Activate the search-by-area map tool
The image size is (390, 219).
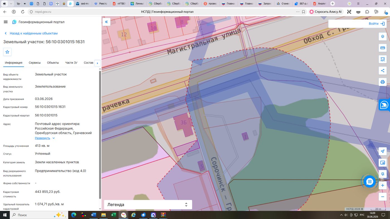pyautogui.click(x=383, y=59)
